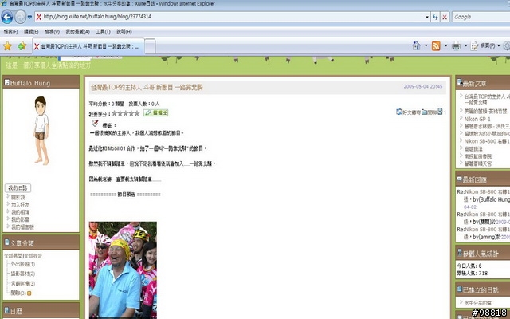Click the 加入好友 link

click(x=20, y=205)
